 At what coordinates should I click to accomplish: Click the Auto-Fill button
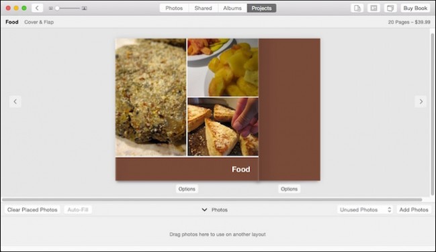(78, 210)
